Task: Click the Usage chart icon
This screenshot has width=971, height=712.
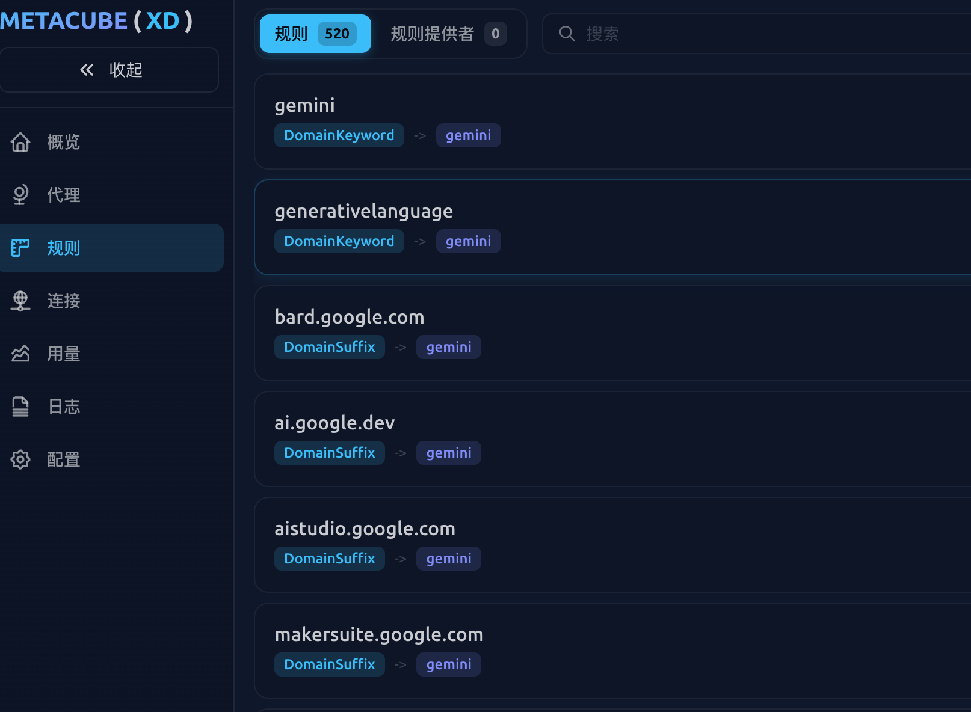Action: click(20, 354)
